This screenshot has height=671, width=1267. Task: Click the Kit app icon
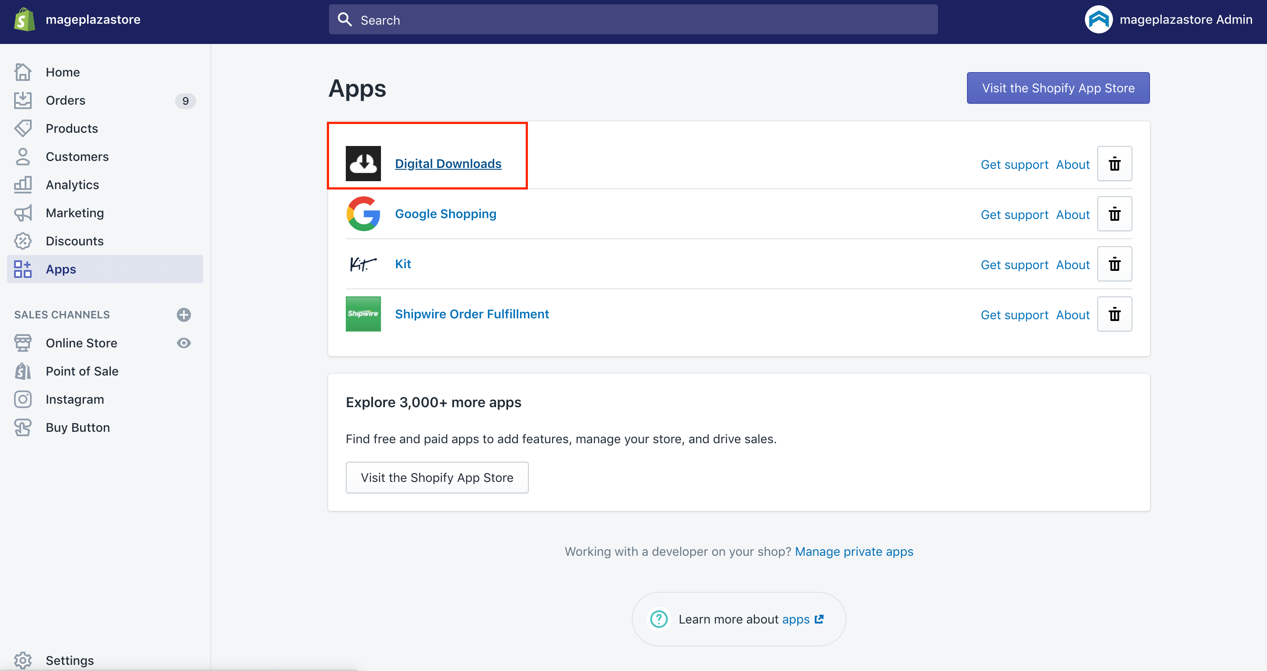362,263
